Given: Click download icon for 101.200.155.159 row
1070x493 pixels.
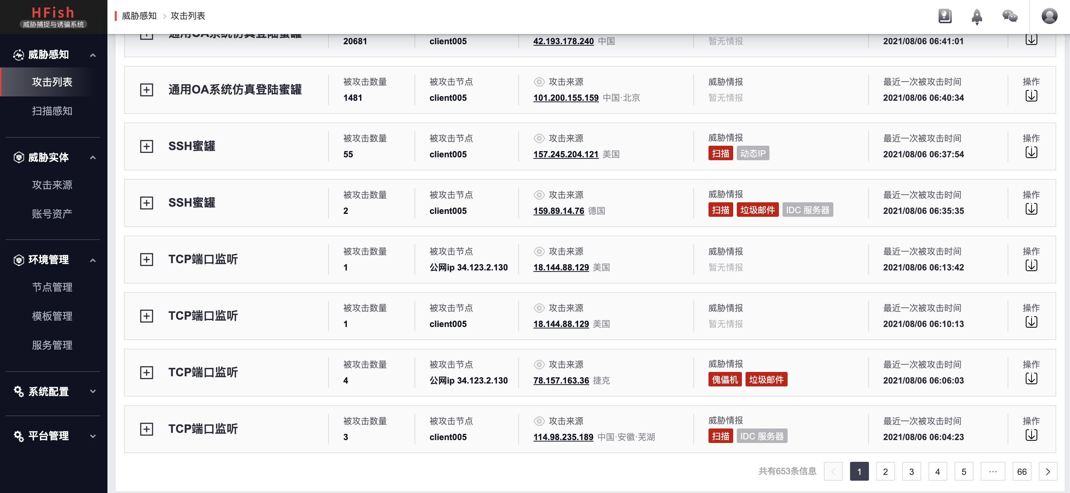Looking at the screenshot, I should [x=1031, y=96].
